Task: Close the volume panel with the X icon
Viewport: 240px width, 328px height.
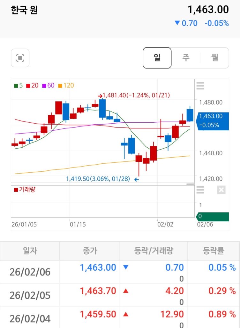Action: pos(221,190)
